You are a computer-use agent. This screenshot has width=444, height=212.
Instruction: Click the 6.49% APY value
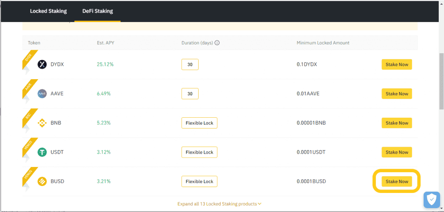point(104,93)
